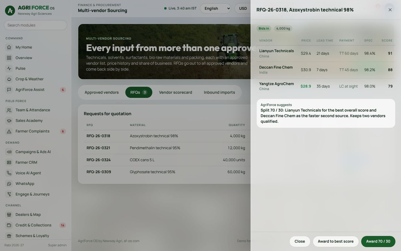Select RFQ-26-0321 Pendimethalin row

pos(167,148)
